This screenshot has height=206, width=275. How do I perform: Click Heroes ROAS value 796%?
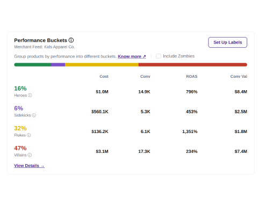tap(192, 92)
